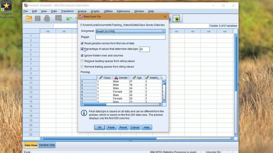Click the Range input field
Viewport: 273px width, 153px height.
[x=131, y=37]
